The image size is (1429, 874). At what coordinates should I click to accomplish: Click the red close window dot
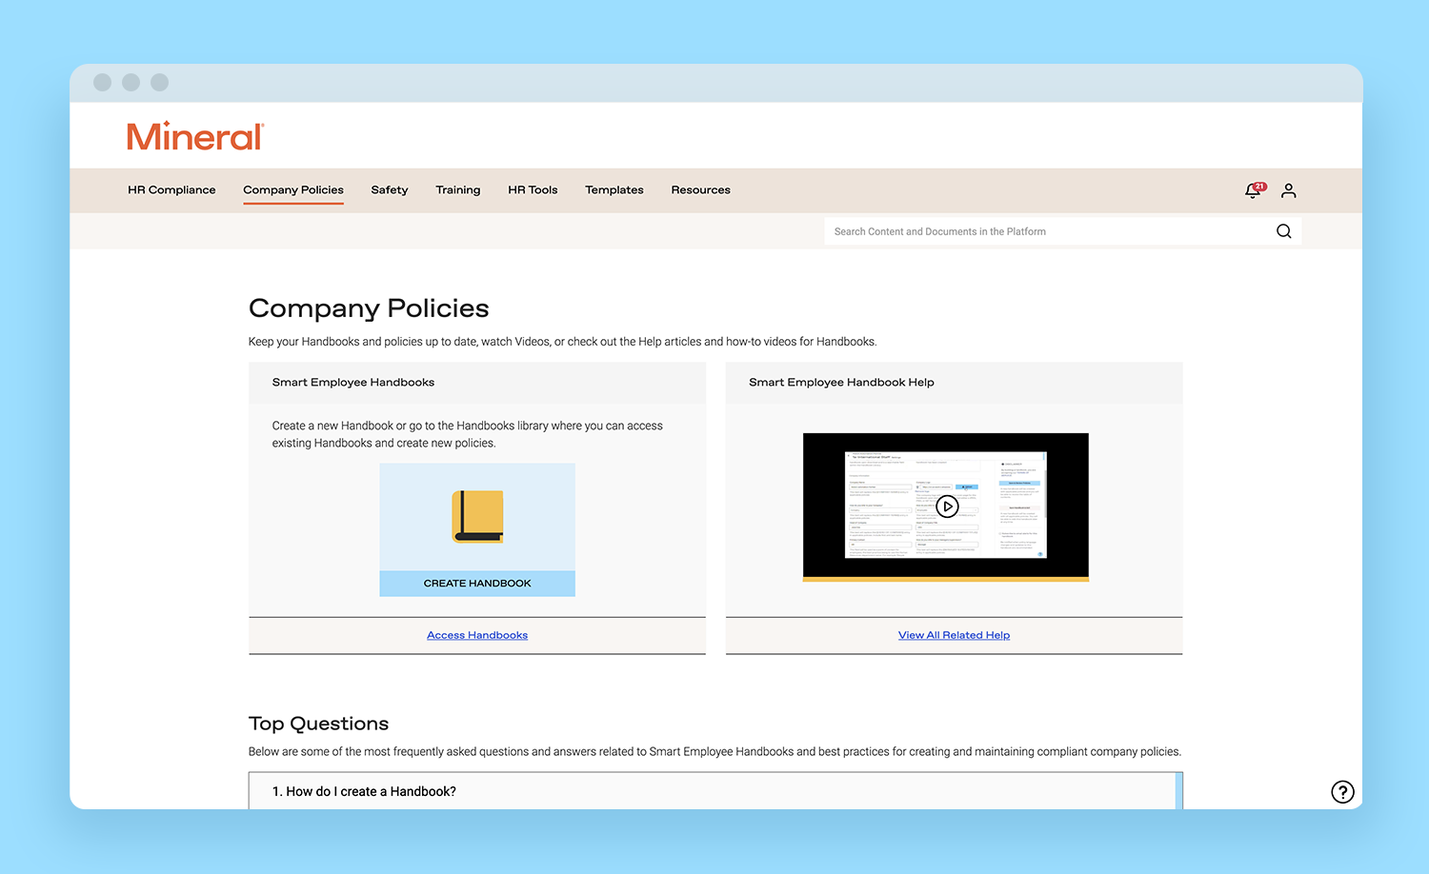coord(103,83)
